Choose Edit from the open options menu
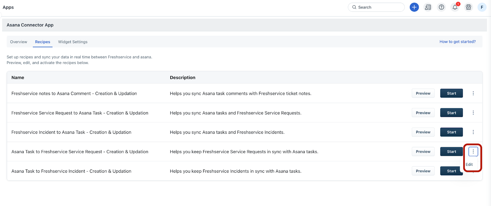491x206 pixels. [x=469, y=164]
